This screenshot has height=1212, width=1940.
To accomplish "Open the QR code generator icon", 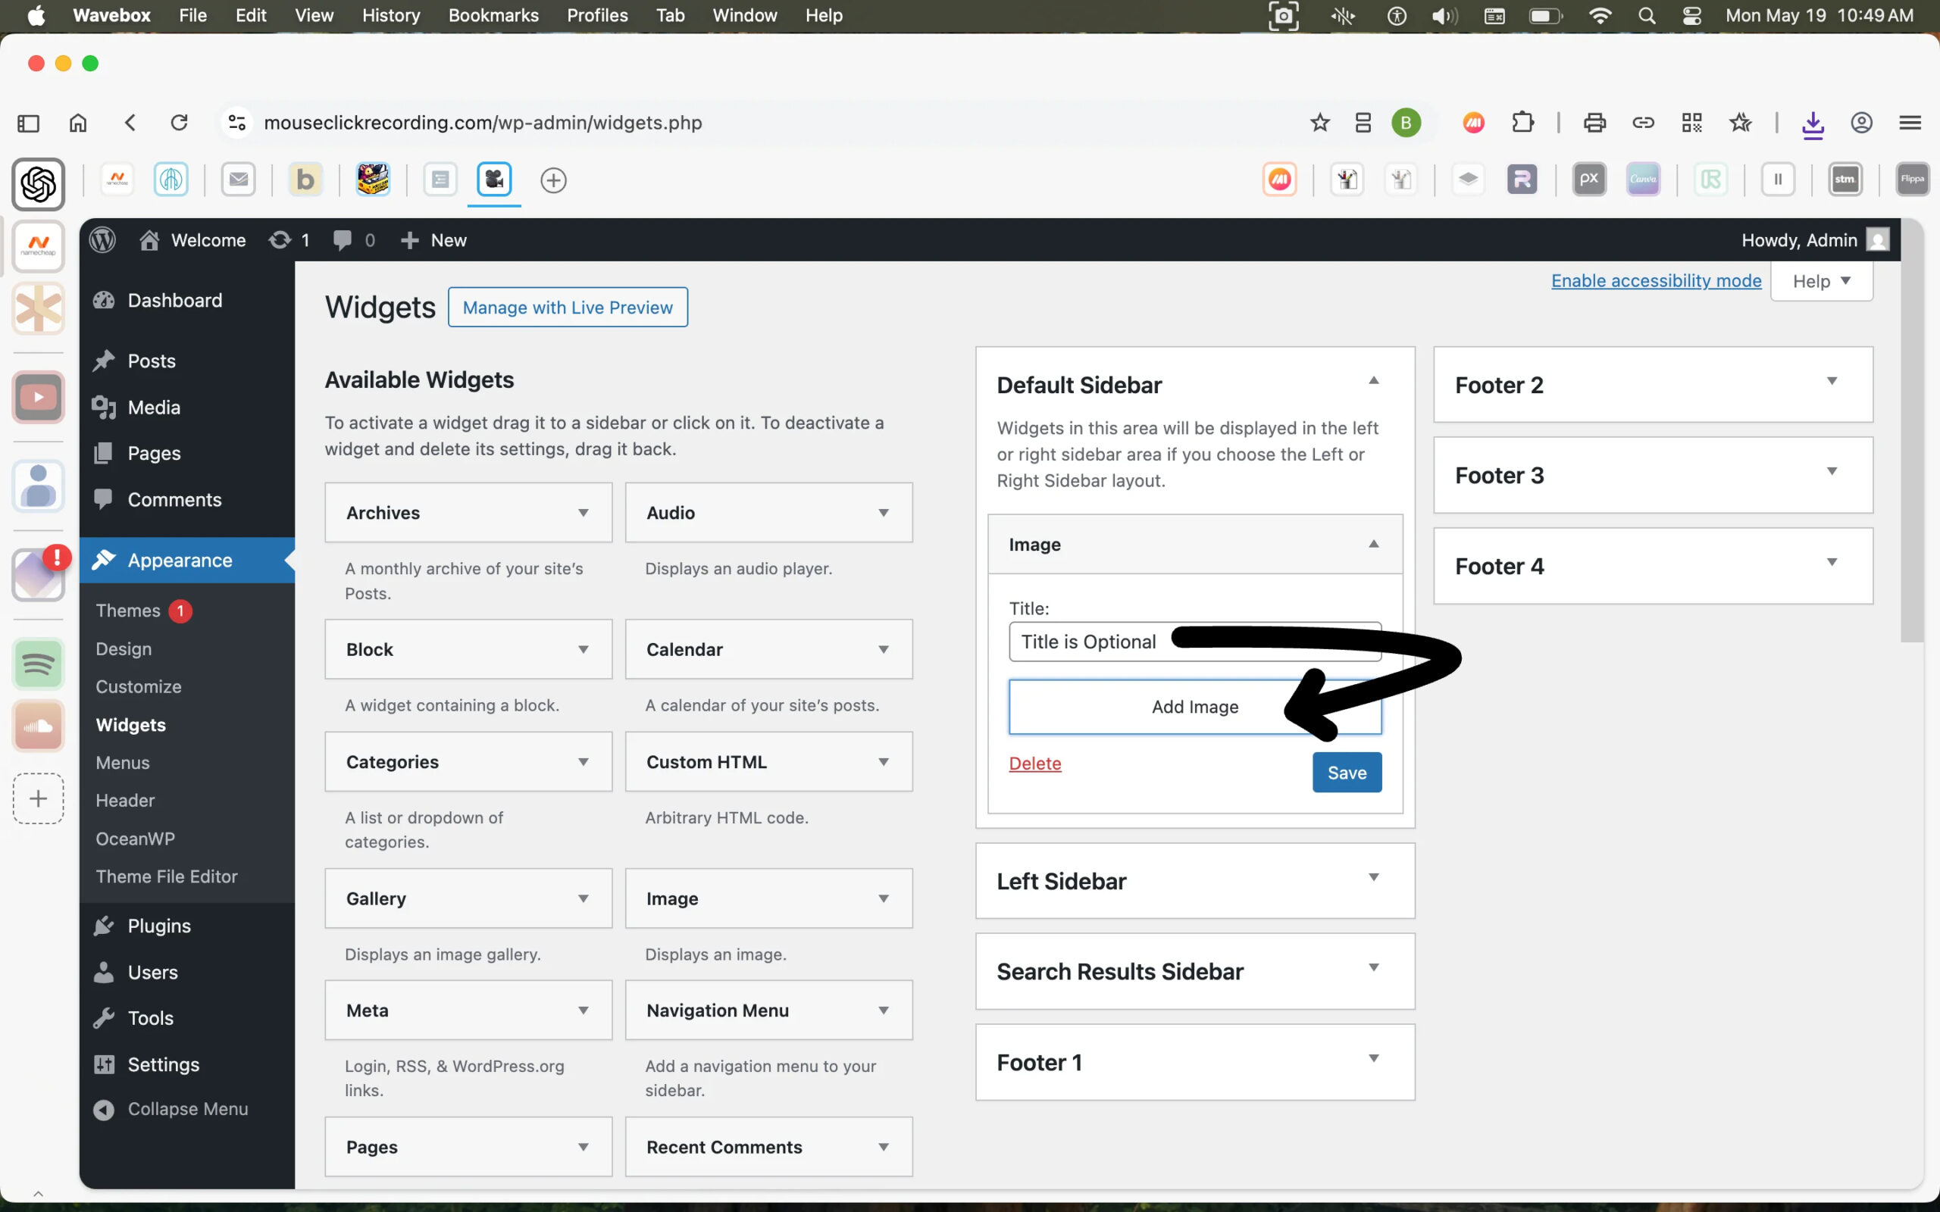I will (x=1691, y=123).
